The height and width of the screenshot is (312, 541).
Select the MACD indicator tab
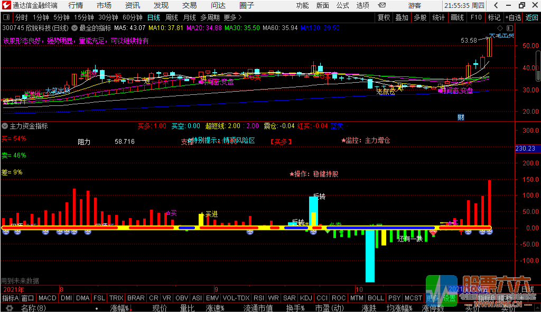tap(47, 298)
